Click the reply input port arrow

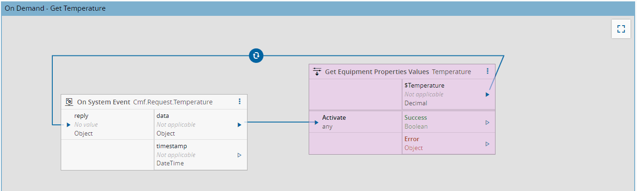(x=68, y=125)
